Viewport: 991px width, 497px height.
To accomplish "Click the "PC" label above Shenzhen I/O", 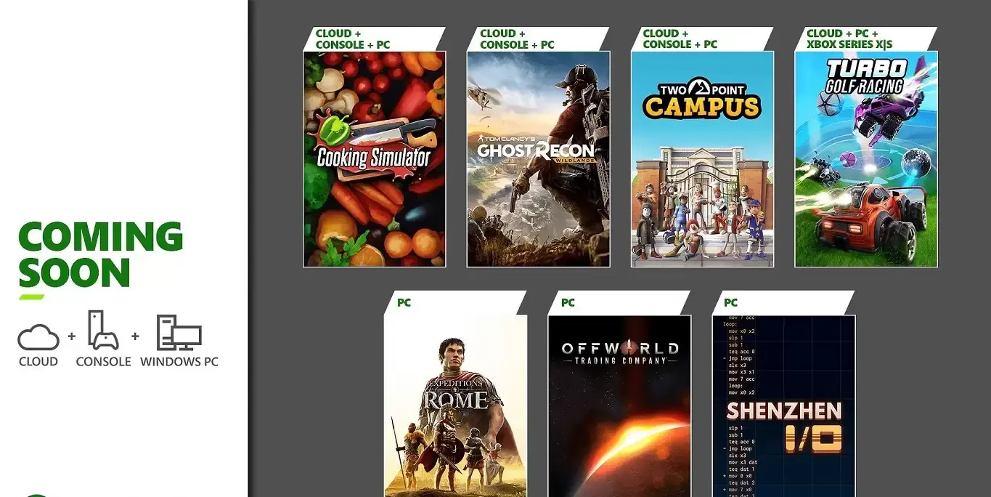I will (731, 303).
